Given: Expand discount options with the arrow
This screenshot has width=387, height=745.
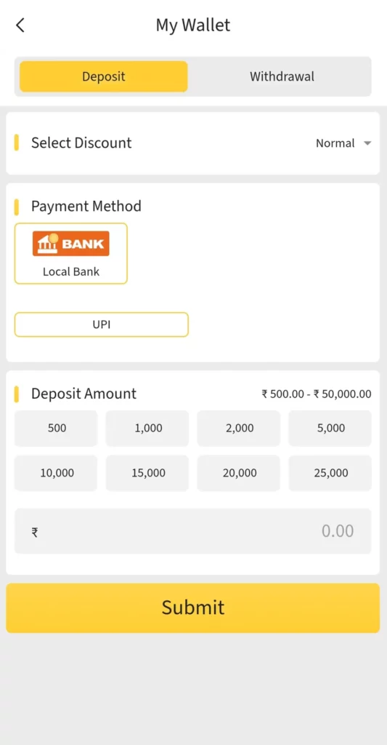Looking at the screenshot, I should 367,143.
